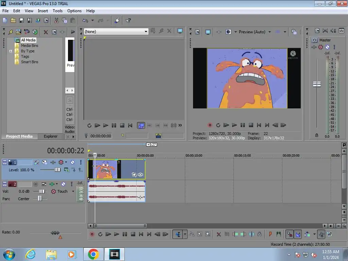Play the timeline from the transport bar
348x261 pixels.
[116, 234]
